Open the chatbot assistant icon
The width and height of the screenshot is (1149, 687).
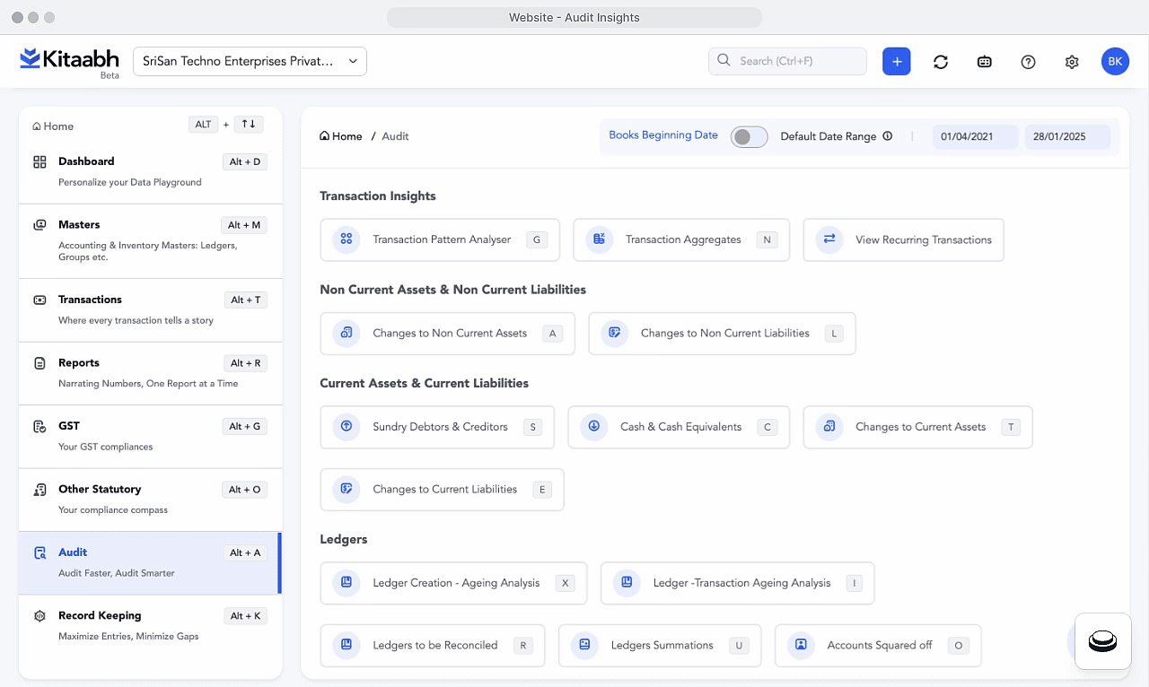pyautogui.click(x=984, y=61)
